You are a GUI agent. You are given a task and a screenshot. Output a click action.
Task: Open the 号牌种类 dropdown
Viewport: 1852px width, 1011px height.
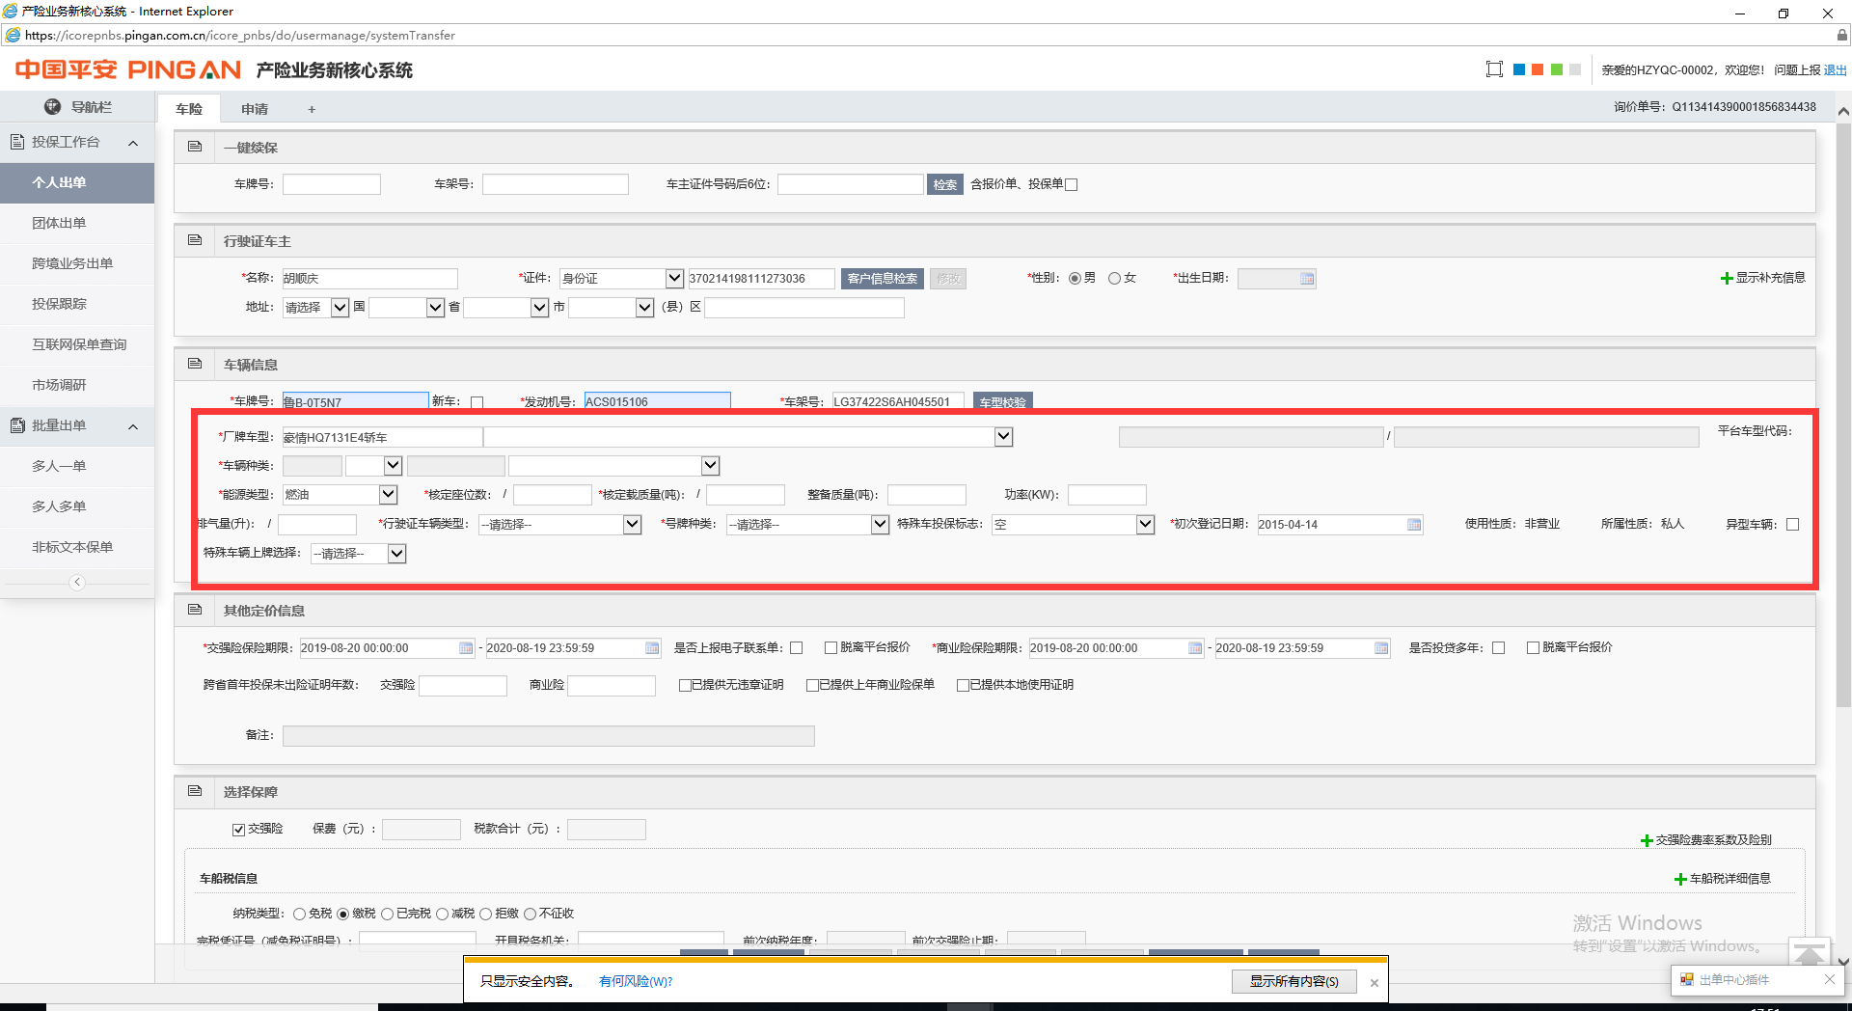click(x=880, y=524)
